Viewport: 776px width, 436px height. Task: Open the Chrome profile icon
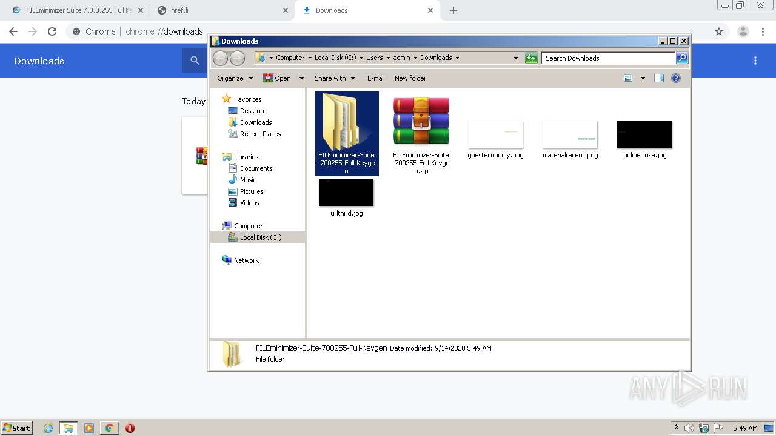(743, 31)
